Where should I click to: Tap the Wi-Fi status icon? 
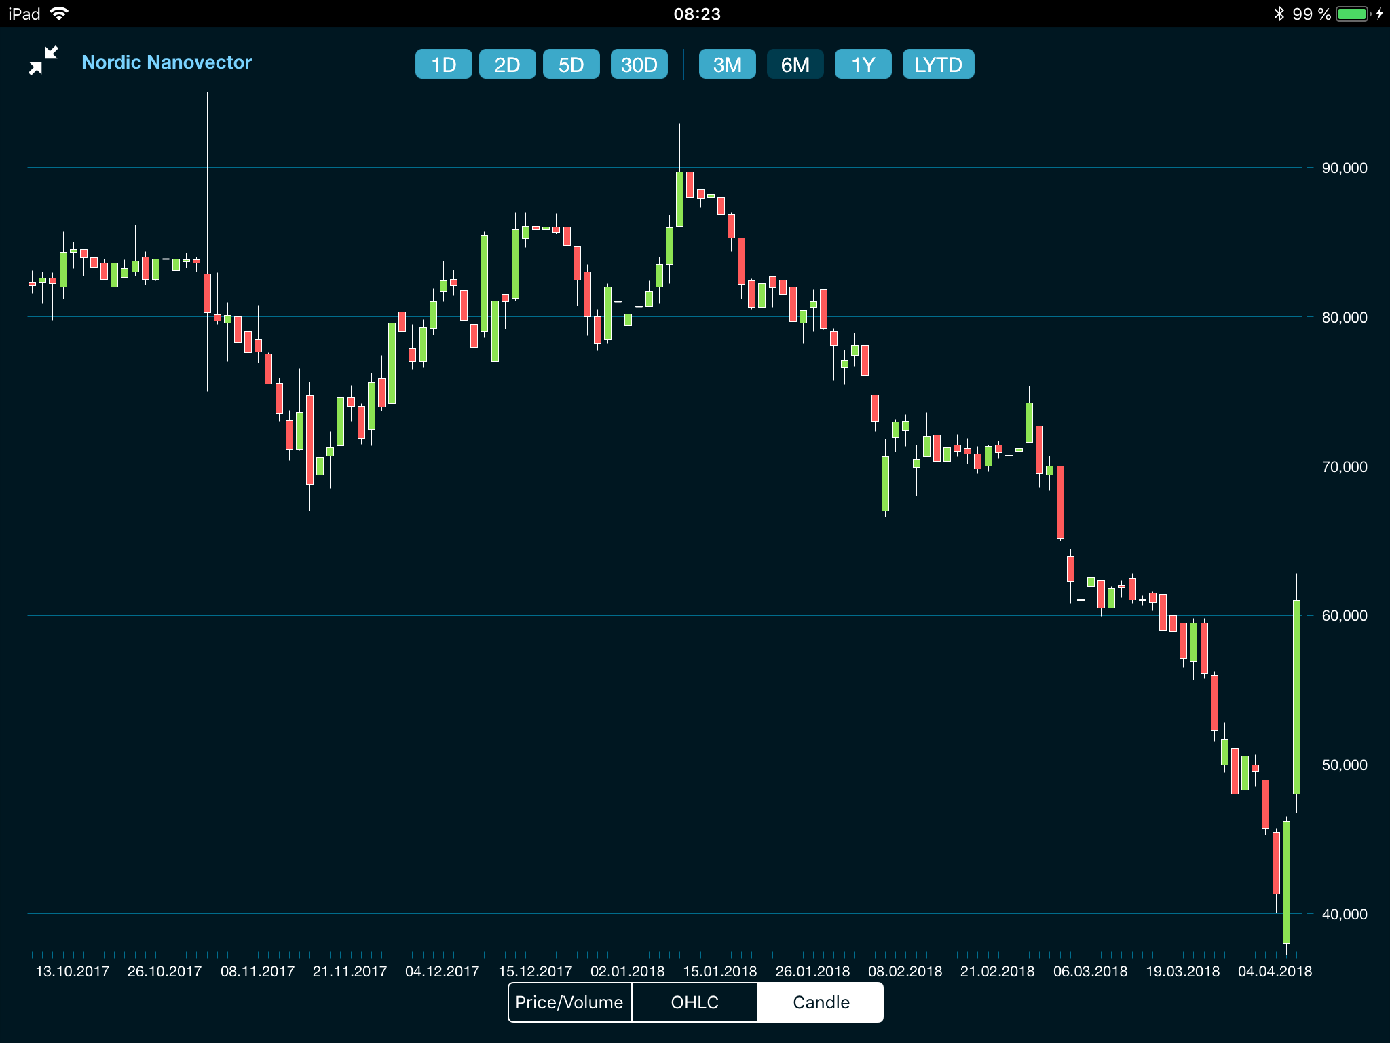[59, 14]
